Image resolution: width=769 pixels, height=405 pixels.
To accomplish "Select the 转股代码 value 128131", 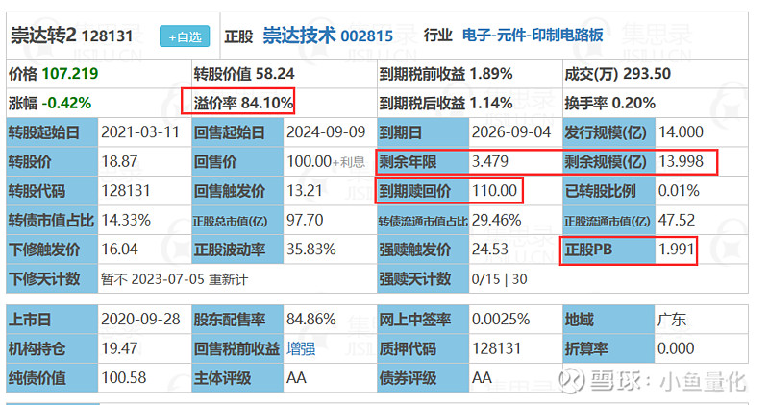I will click(x=126, y=191).
